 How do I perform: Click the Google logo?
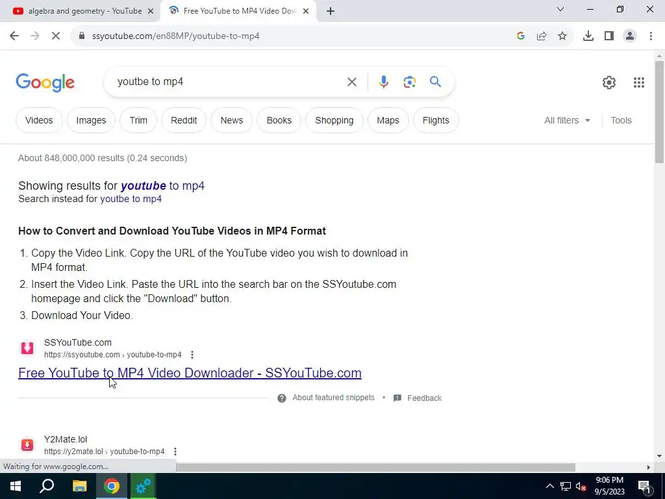(x=45, y=83)
